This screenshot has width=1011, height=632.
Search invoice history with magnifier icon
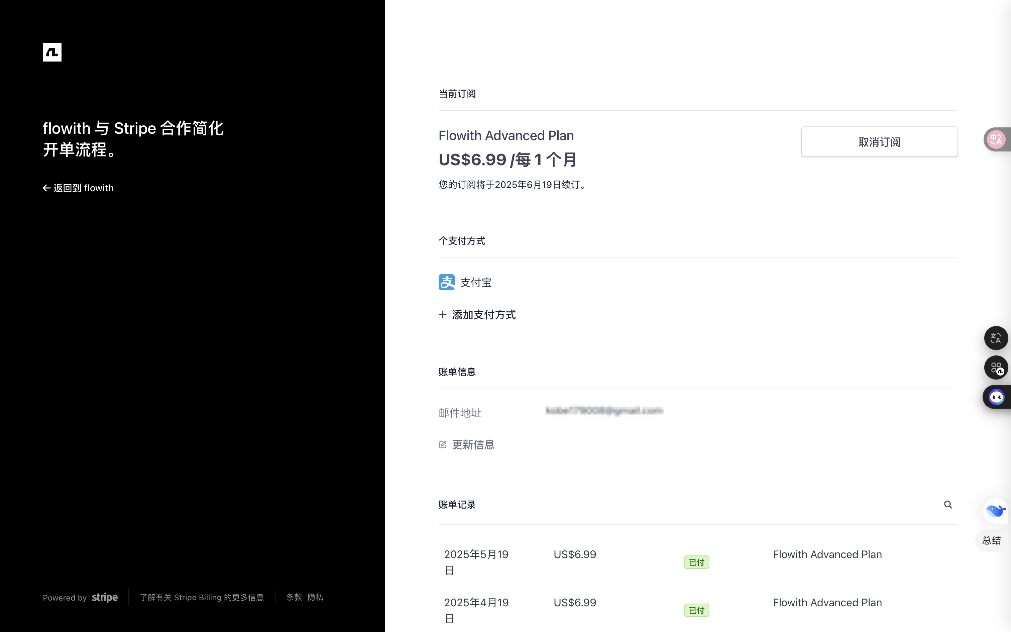click(x=947, y=505)
